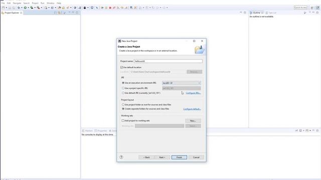Click the Step Into toolbar icon
The image size is (321, 180).
118,7
